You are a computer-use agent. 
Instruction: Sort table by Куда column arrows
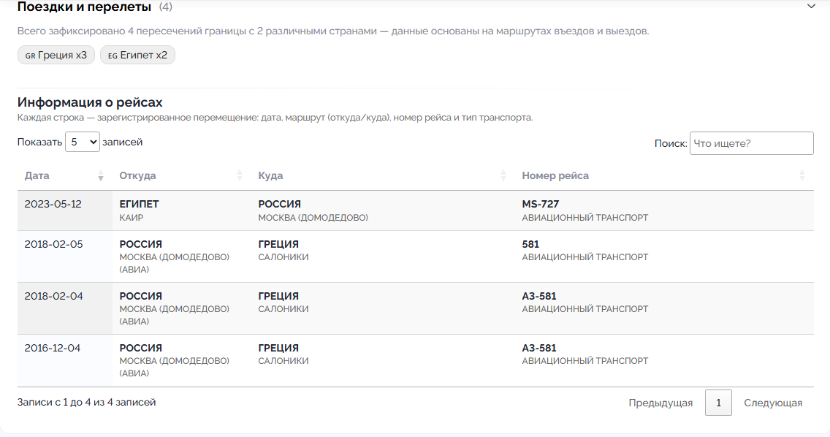503,176
